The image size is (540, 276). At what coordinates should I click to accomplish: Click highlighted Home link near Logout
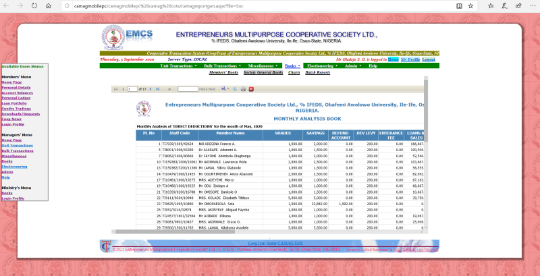pos(393,59)
